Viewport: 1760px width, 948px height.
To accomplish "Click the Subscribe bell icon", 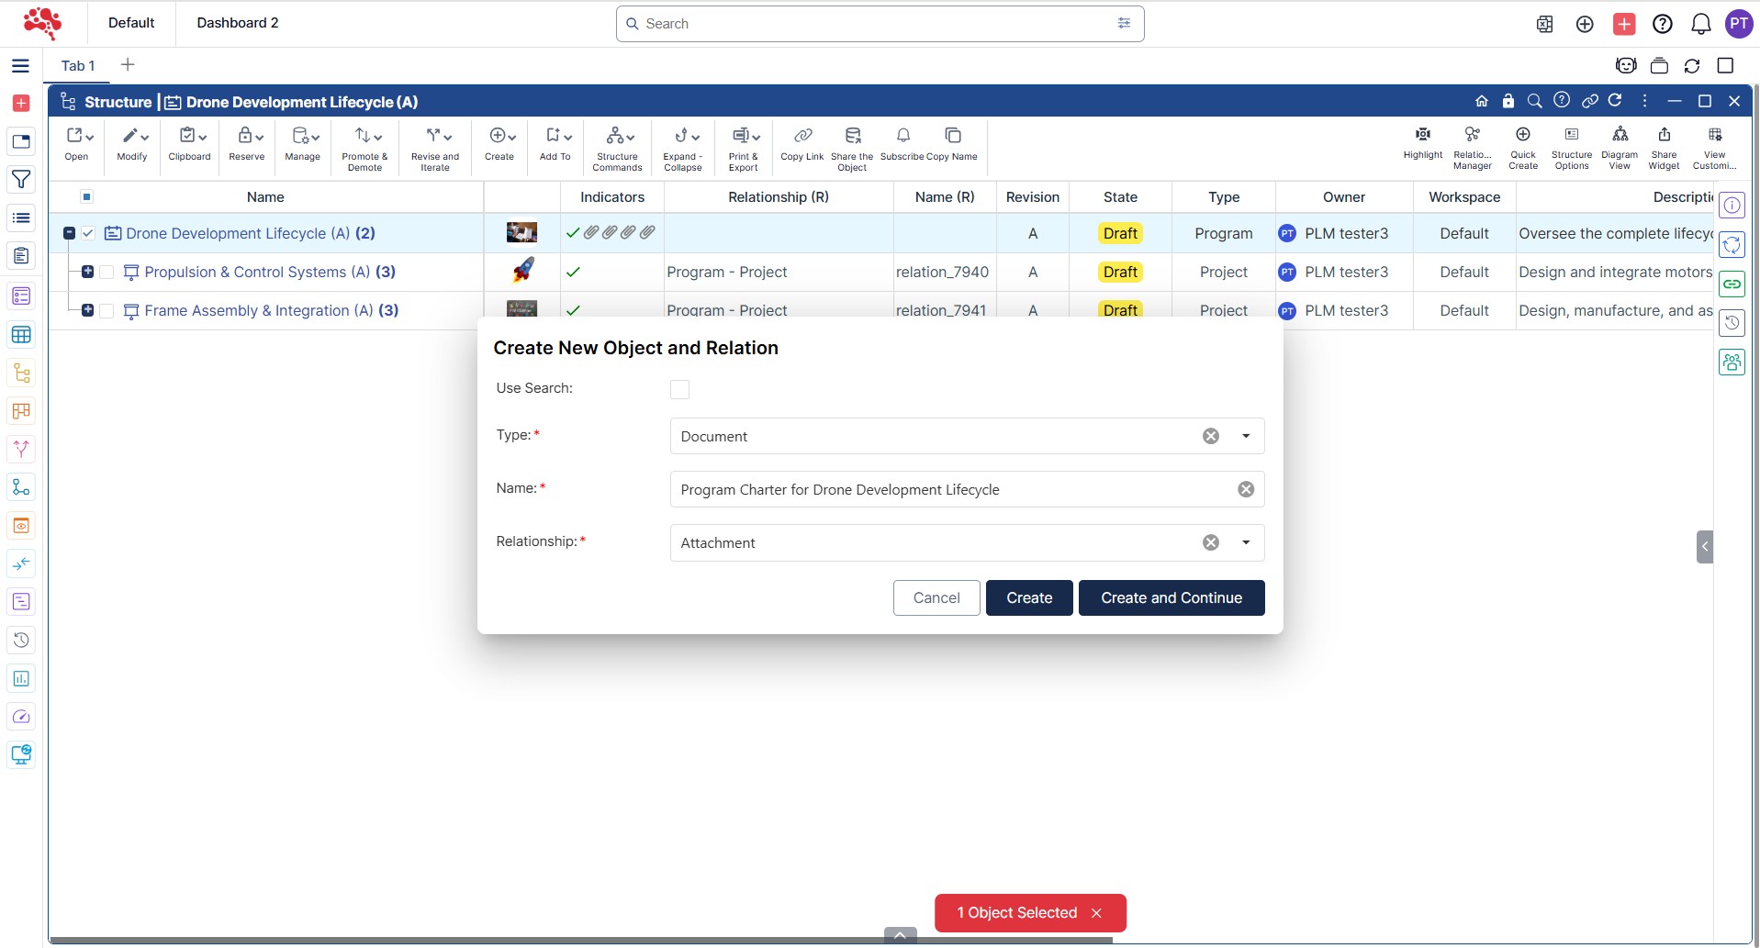I will pyautogui.click(x=902, y=136).
